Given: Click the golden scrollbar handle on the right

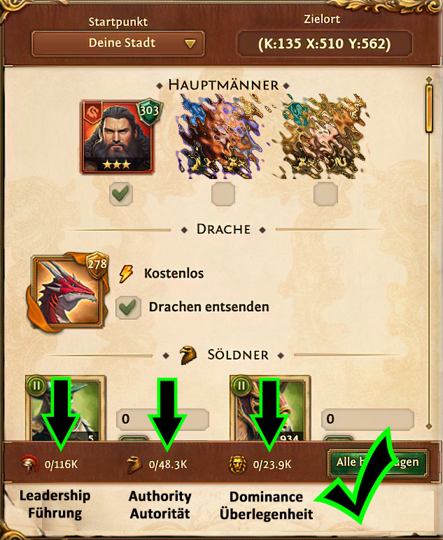Looking at the screenshot, I should pyautogui.click(x=429, y=108).
